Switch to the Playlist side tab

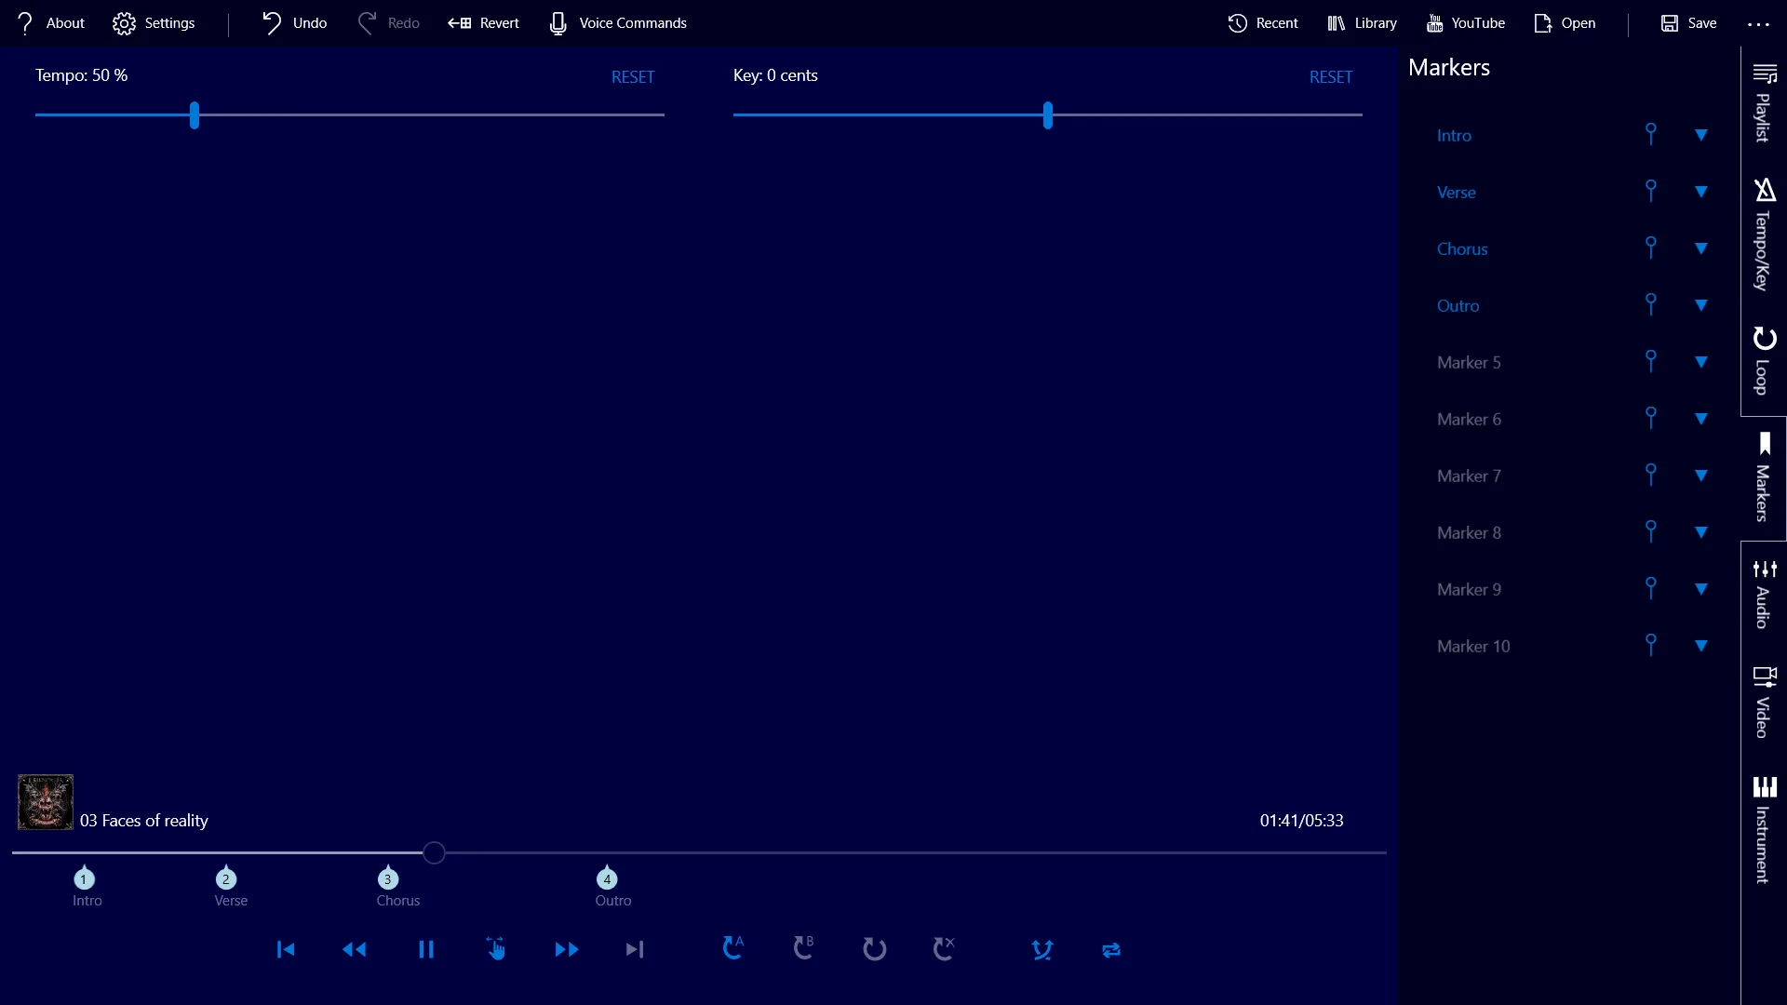(1764, 102)
